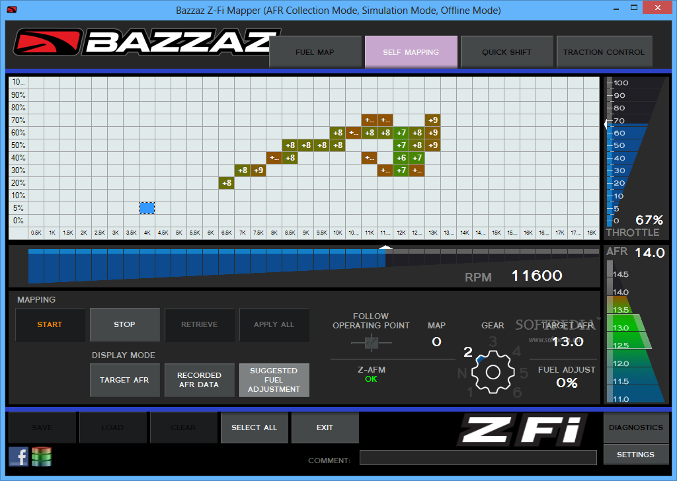Select the +9 cell at 30% throttle 7.5K
Image resolution: width=677 pixels, height=481 pixels.
[259, 170]
